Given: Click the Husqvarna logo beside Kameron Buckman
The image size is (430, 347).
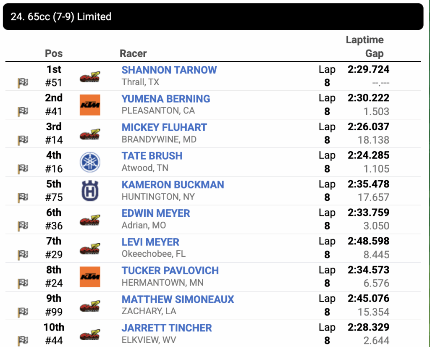Looking at the screenshot, I should tap(90, 191).
